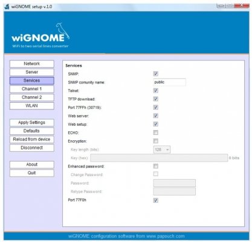Toggle Port 77FFh (30719) checkbox
Image resolution: width=252 pixels, height=242 pixels.
(156, 107)
